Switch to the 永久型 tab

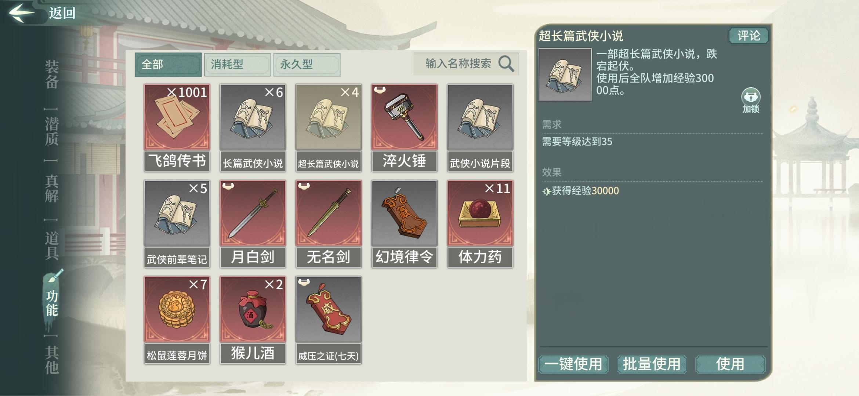[x=307, y=65]
